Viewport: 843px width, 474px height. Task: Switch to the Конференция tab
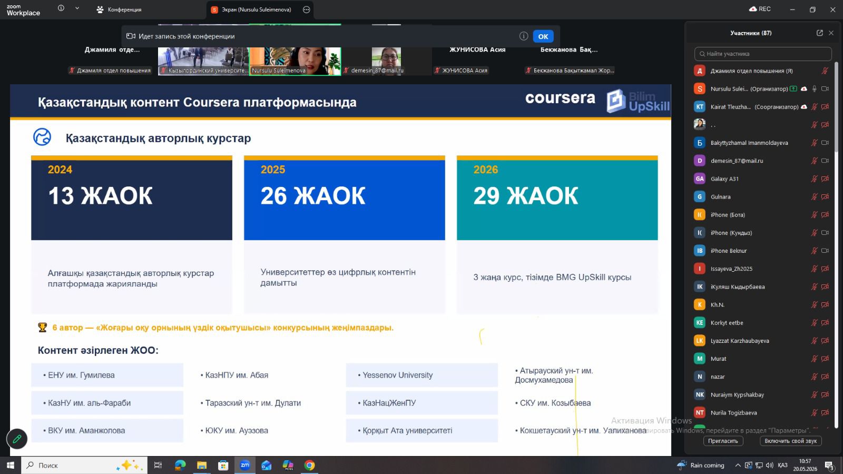click(x=119, y=9)
